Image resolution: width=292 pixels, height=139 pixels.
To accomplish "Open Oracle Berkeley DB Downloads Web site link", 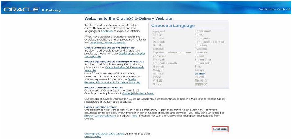I will [114, 69].
